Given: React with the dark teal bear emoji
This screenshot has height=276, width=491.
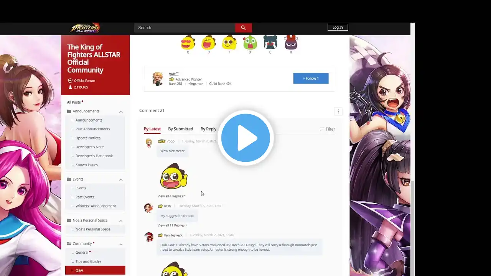Looking at the screenshot, I should [x=270, y=43].
